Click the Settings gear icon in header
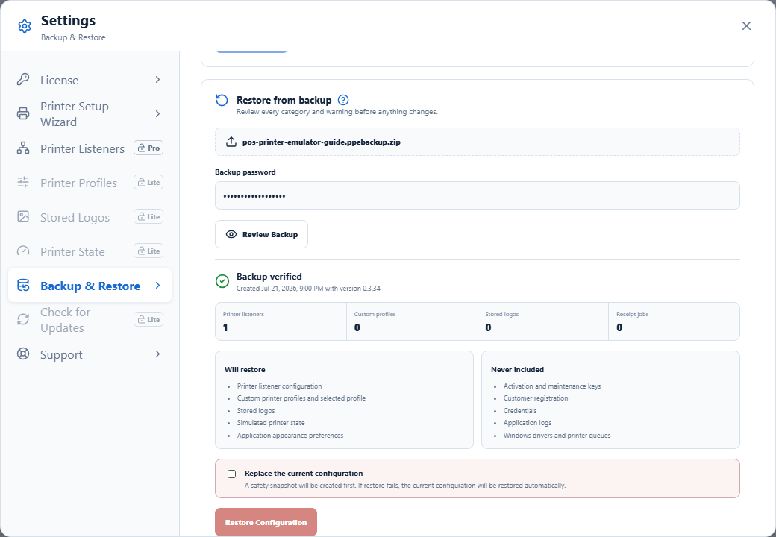Viewport: 776px width, 537px height. pyautogui.click(x=24, y=26)
